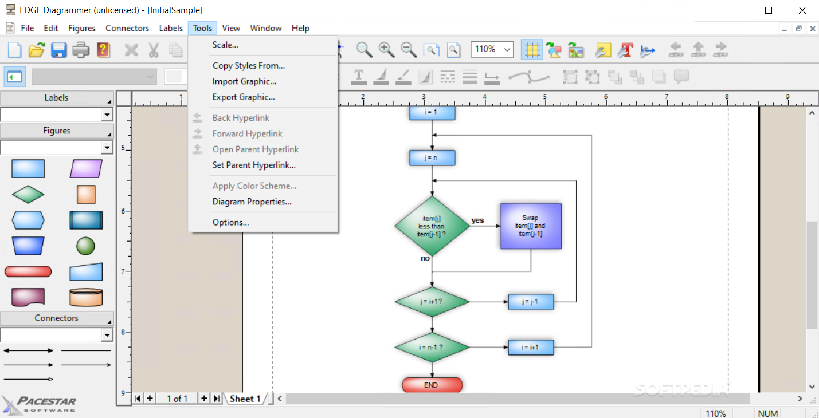Viewport: 819px width, 418px height.
Task: Open the Connectors palette dropdown list
Action: (x=107, y=336)
